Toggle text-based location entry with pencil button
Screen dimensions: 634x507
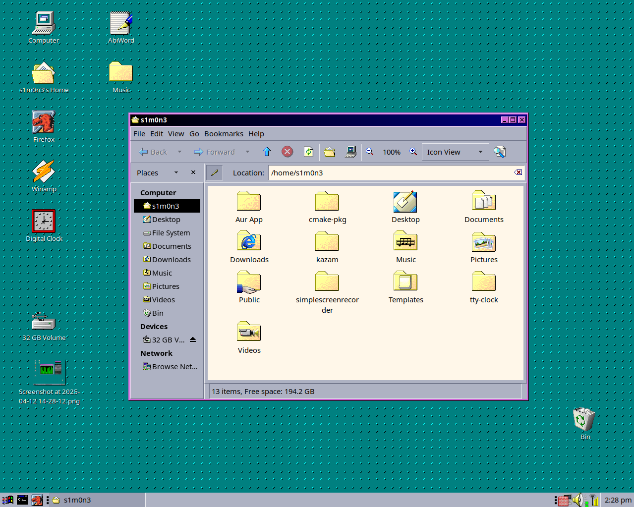point(215,172)
